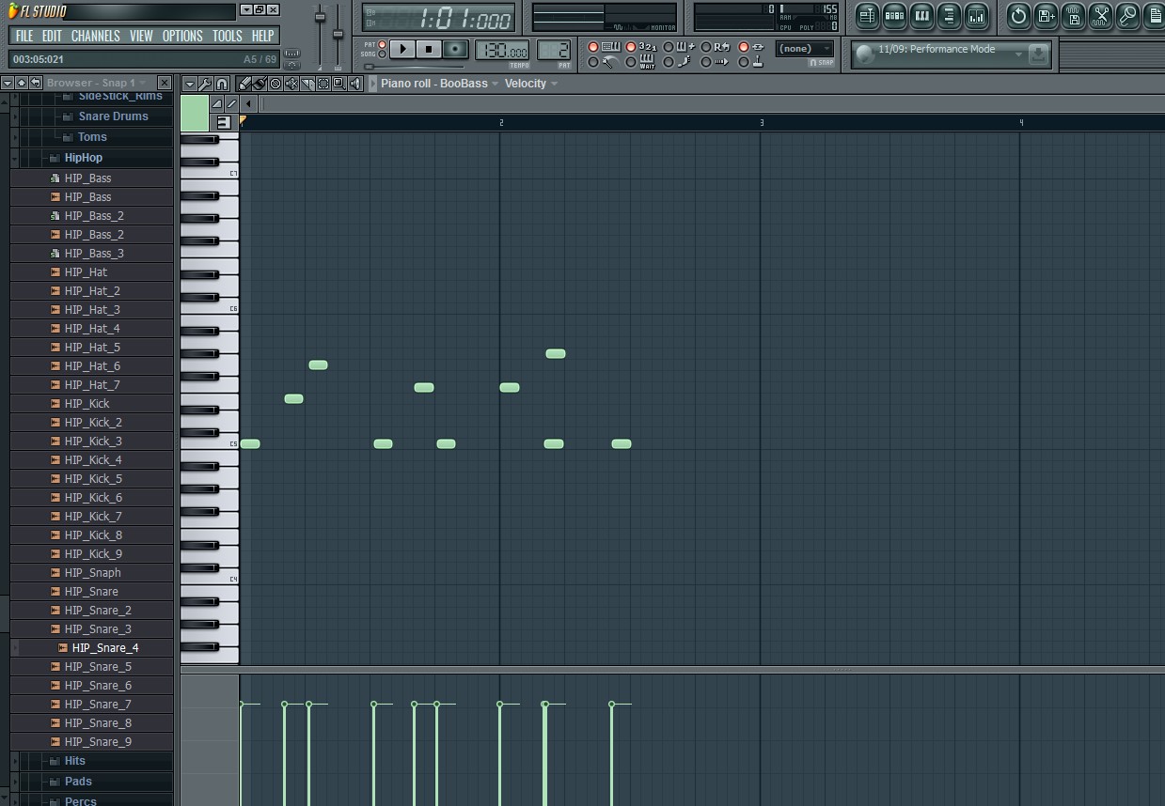Click the Undo circular arrow icon

click(1018, 16)
